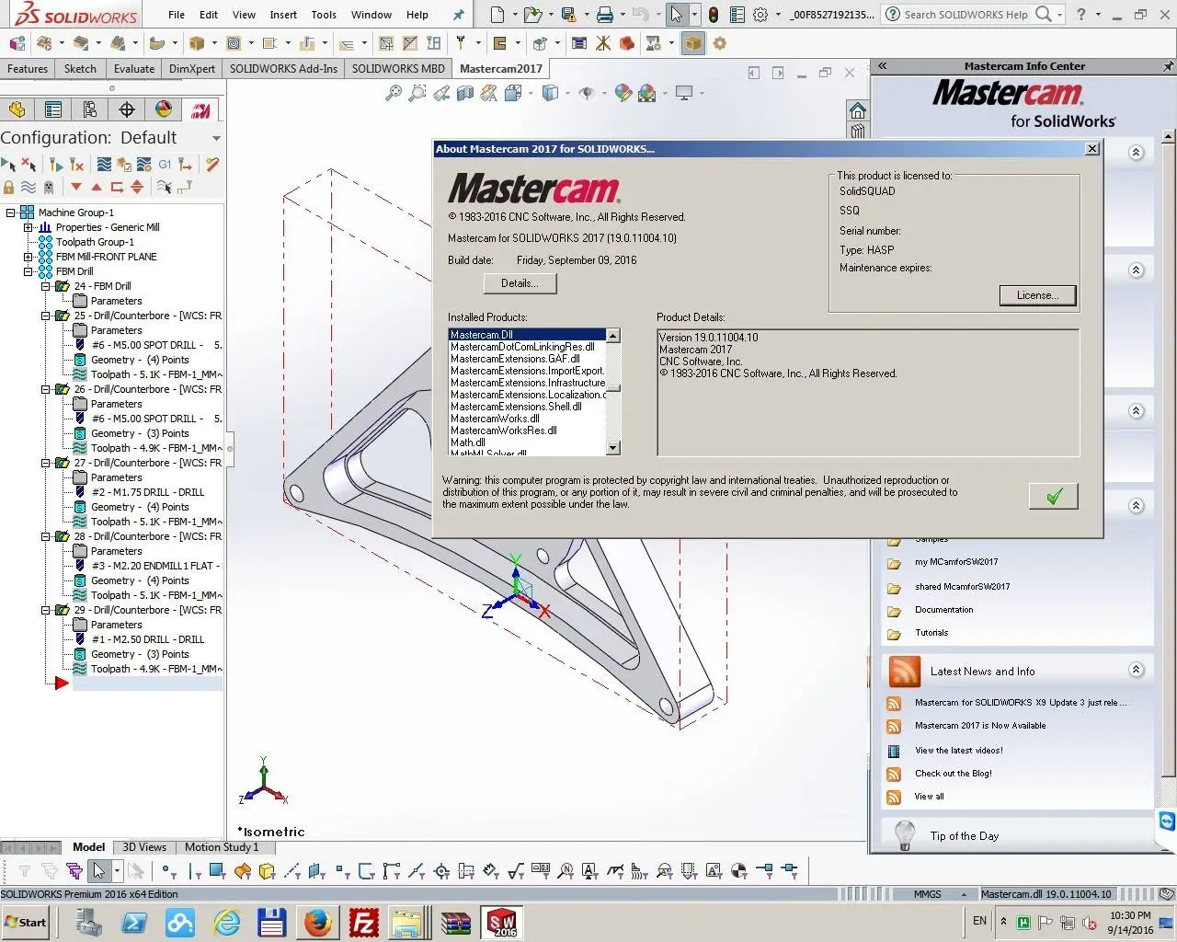Open the Configuration Default dropdown arrow
The width and height of the screenshot is (1177, 942).
click(216, 138)
